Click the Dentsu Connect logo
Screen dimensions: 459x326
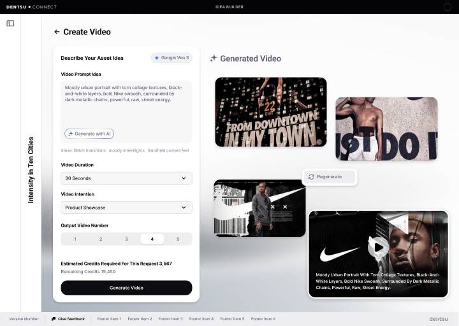31,7
